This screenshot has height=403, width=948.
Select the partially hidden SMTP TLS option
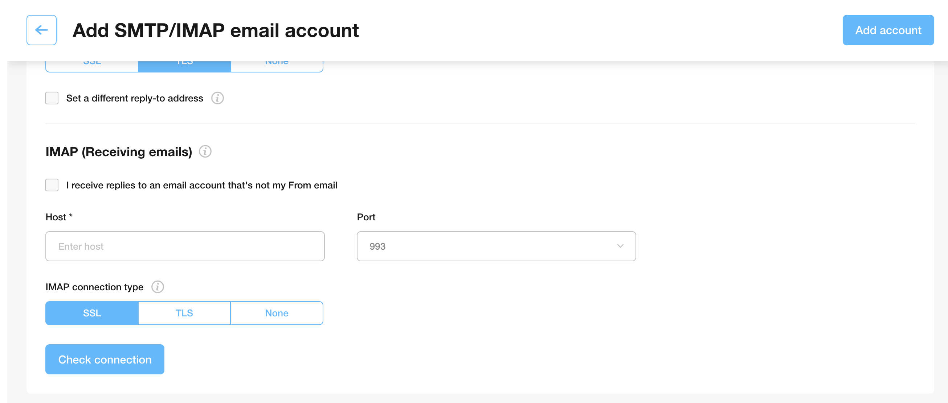pyautogui.click(x=184, y=66)
